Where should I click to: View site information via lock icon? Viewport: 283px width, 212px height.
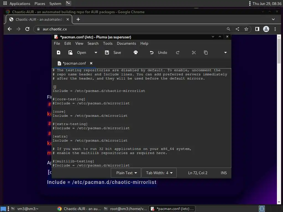[x=38, y=29]
